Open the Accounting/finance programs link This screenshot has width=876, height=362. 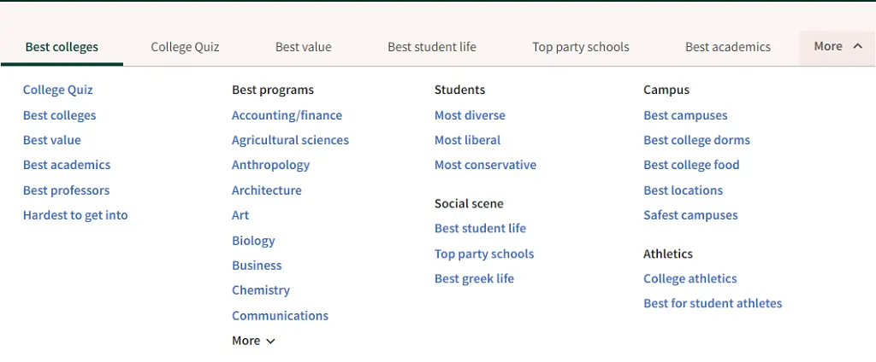click(287, 115)
